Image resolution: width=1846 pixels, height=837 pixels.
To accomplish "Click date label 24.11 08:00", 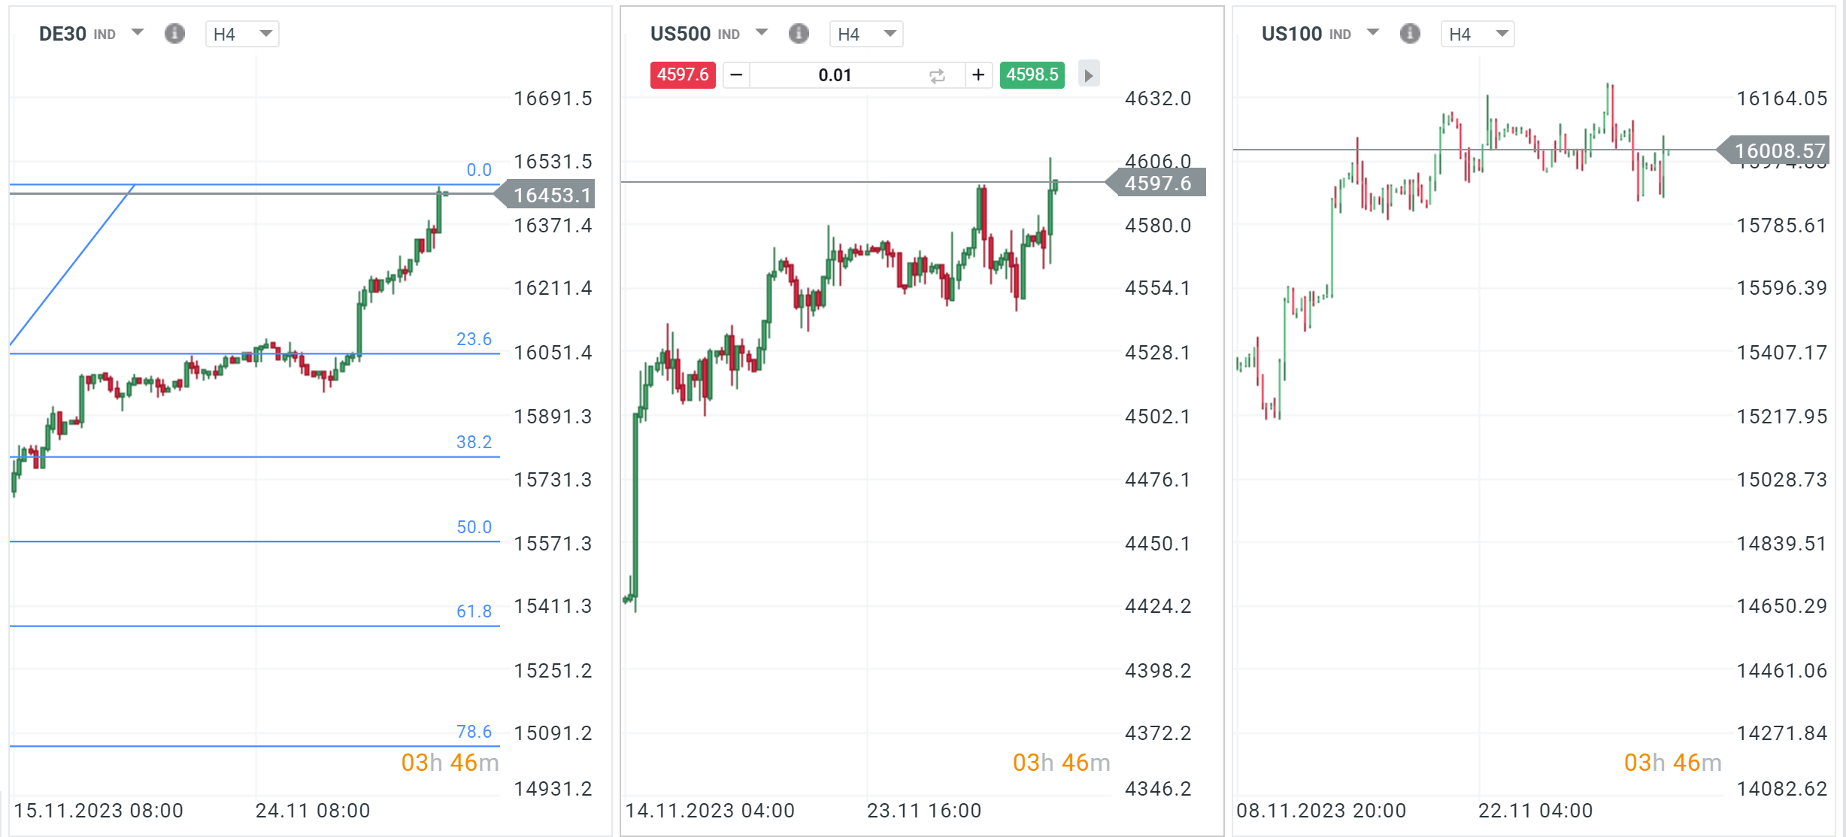I will pos(313,811).
